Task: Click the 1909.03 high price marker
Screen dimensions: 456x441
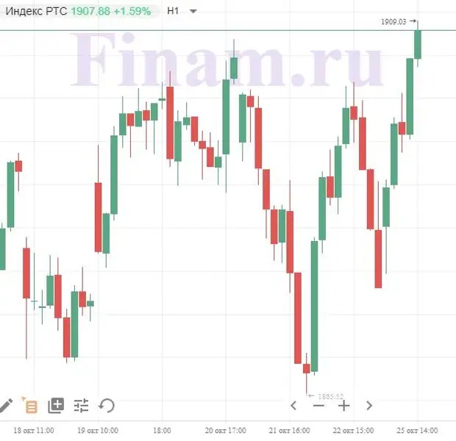Action: [394, 22]
